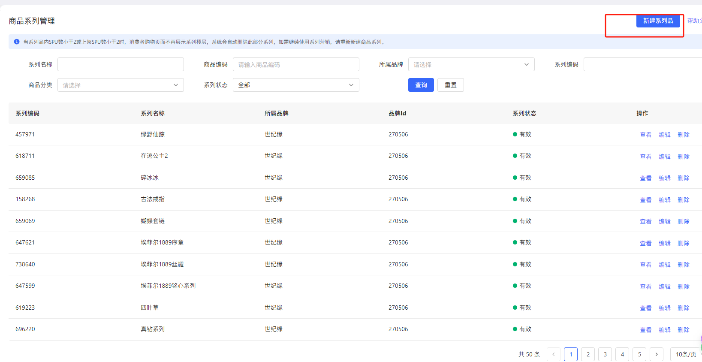Click the blue info icon in notice banner
Screen dimensions: 702x362
pyautogui.click(x=17, y=42)
